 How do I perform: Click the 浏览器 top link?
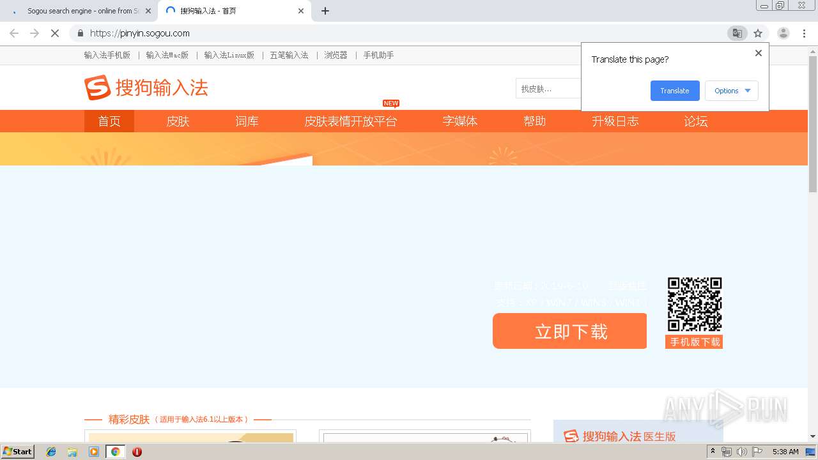336,55
